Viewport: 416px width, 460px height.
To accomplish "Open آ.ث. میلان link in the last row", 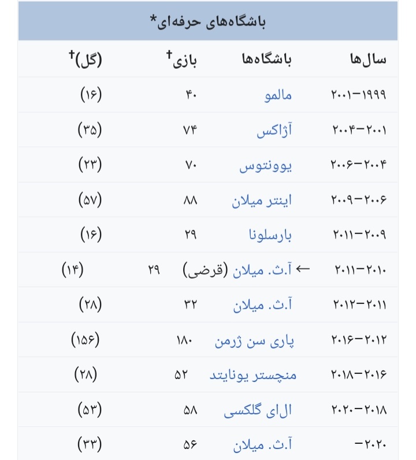I will click(262, 445).
